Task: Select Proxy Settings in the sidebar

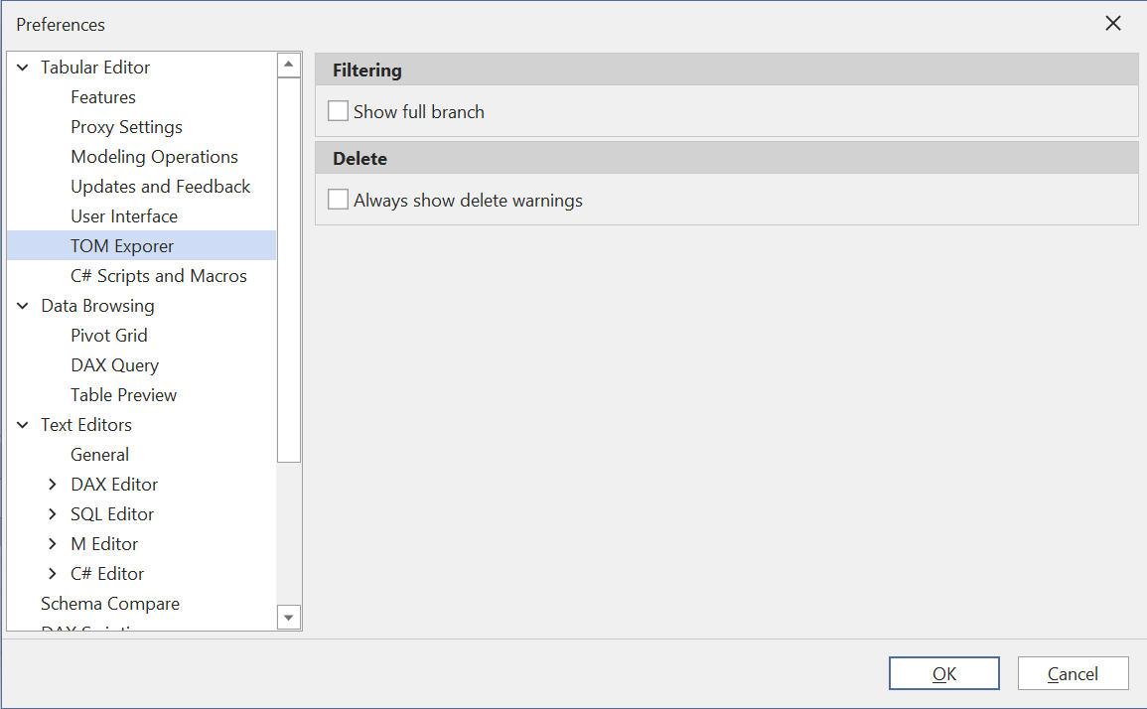Action: click(x=126, y=126)
